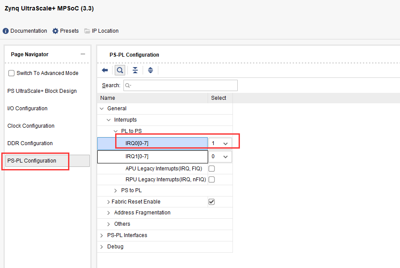Click the expand all toolbar icon
This screenshot has width=400, height=268.
click(x=150, y=70)
